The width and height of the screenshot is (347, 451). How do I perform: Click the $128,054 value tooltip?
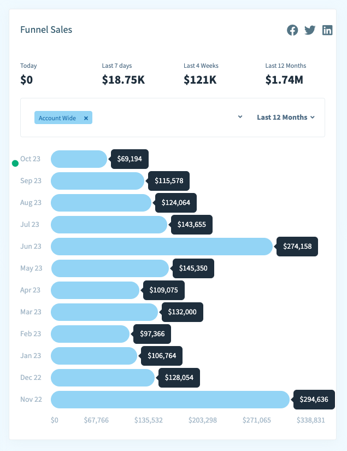(x=179, y=378)
